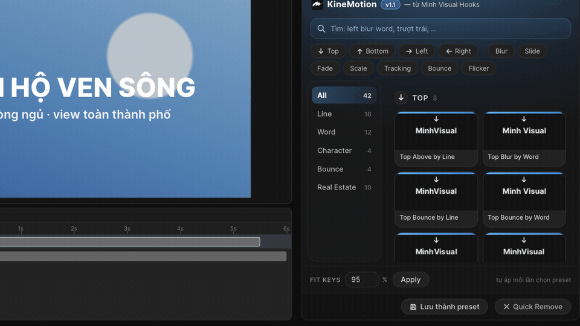The image size is (580, 326).
Task: Choose the Top Bounce by Word preset
Action: pos(524,200)
